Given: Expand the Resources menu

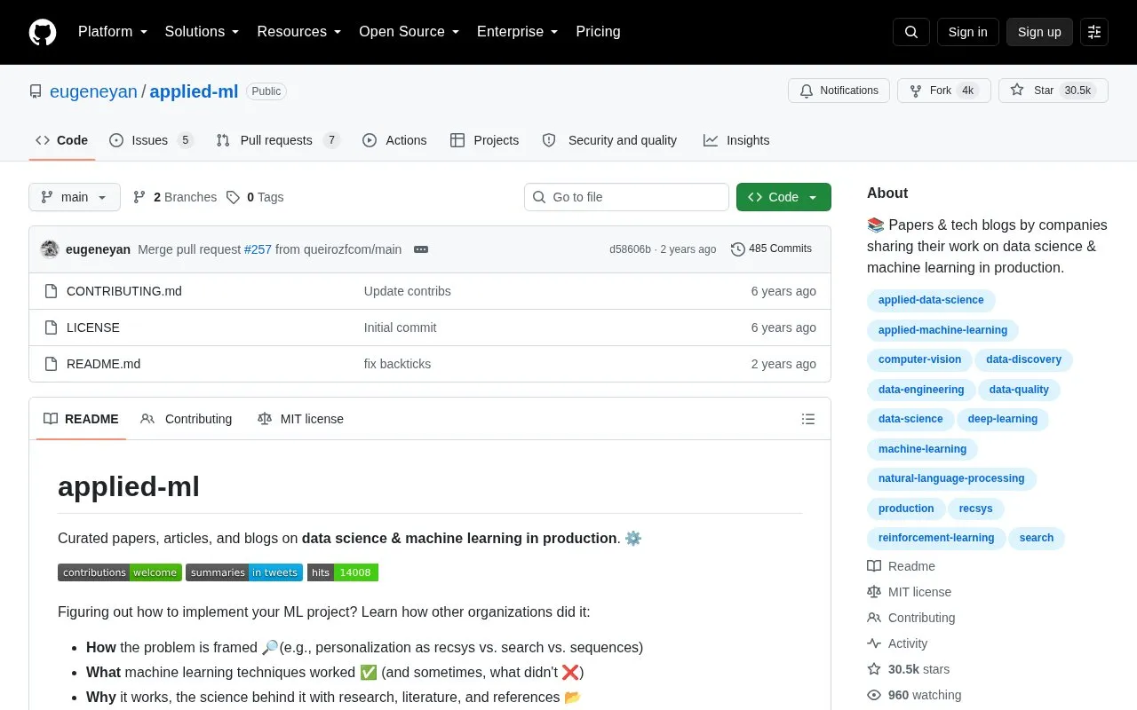Looking at the screenshot, I should pos(299,32).
